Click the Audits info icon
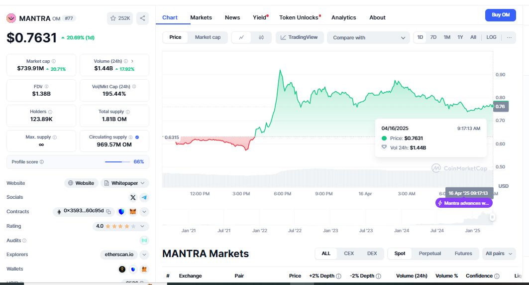This screenshot has height=285, width=529. pos(24,241)
